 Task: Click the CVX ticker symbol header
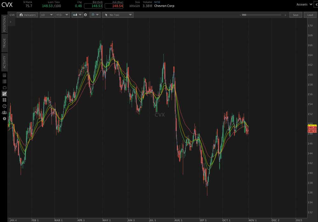tap(7, 5)
